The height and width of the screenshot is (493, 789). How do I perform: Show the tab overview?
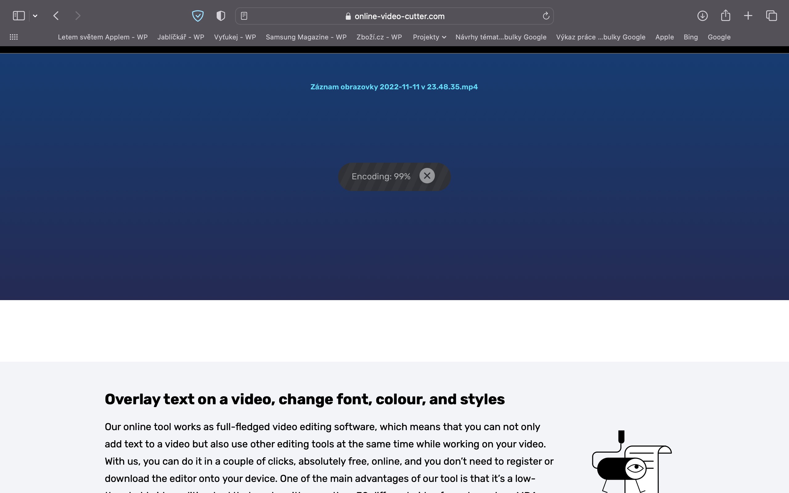pos(771,16)
